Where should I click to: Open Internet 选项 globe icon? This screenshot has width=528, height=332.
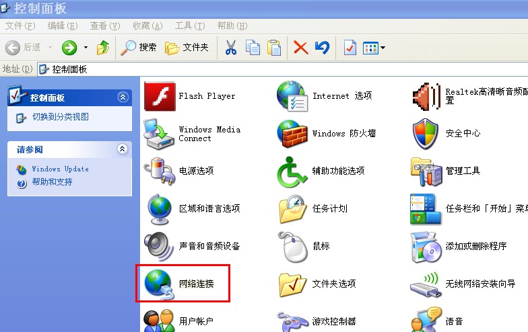coord(292,96)
